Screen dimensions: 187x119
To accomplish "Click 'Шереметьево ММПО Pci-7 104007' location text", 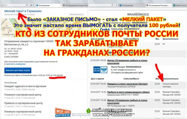I will [x=123, y=95].
